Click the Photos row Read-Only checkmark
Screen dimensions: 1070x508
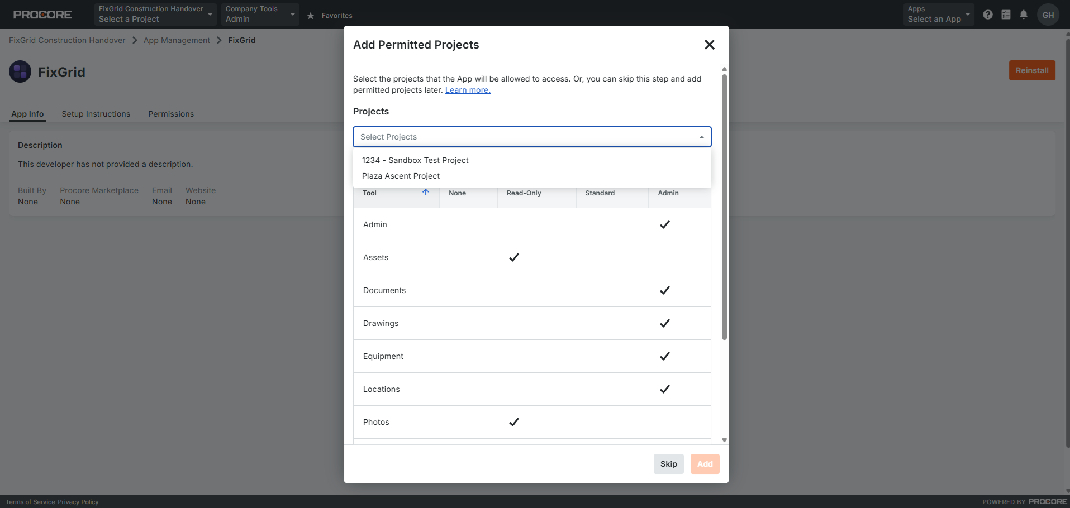coord(514,422)
